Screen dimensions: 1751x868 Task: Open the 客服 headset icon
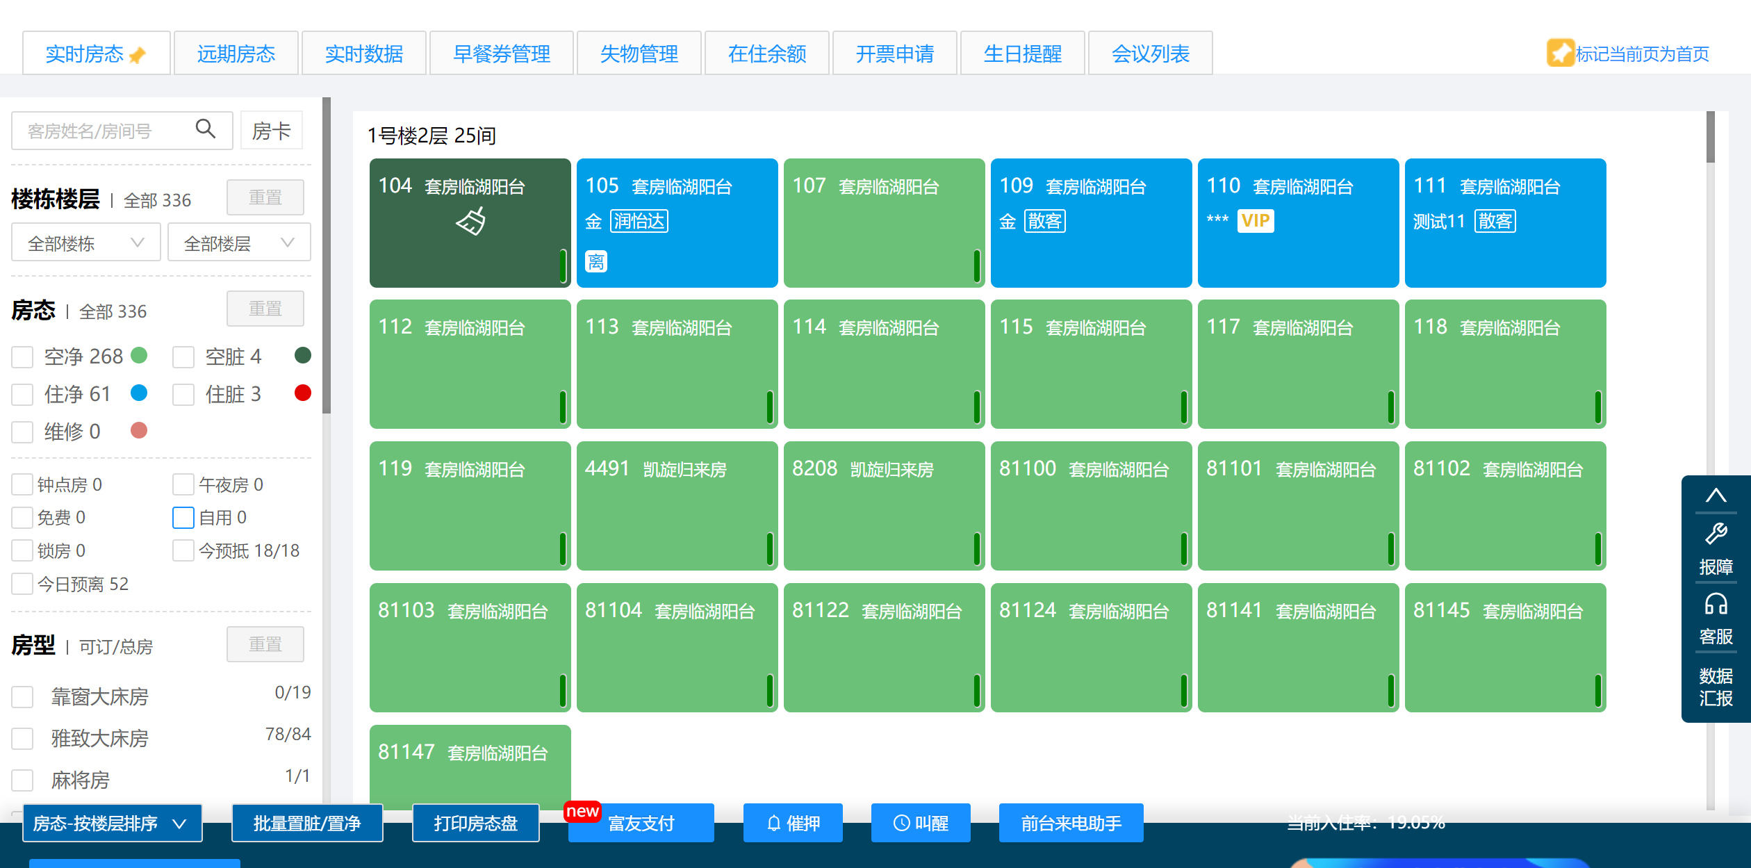1716,604
